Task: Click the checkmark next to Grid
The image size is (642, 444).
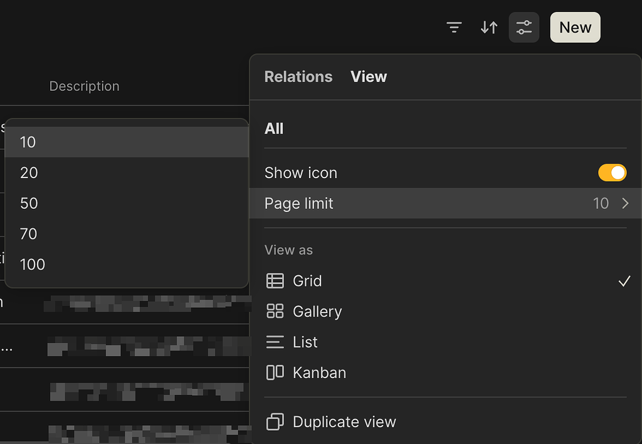Action: pyautogui.click(x=624, y=281)
